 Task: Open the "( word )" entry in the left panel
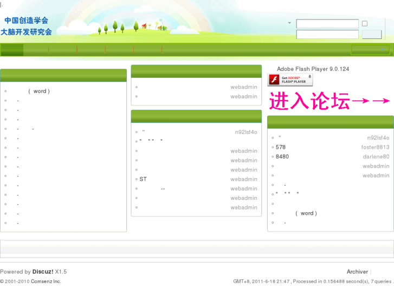coord(39,91)
